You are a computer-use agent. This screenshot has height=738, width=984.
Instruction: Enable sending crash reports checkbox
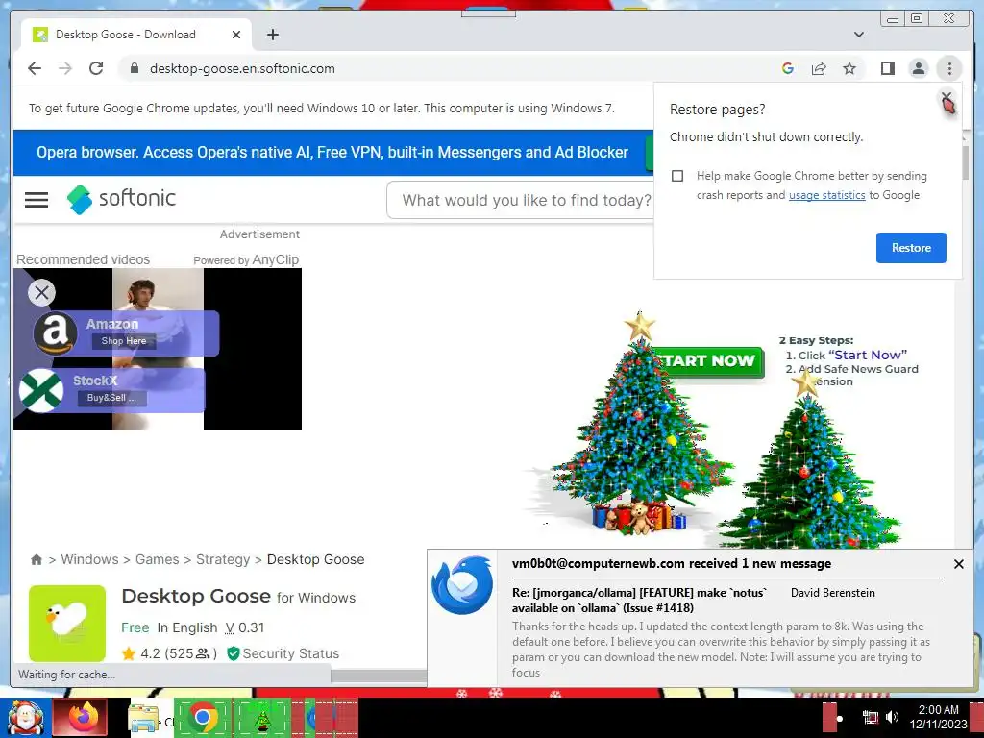pos(677,176)
